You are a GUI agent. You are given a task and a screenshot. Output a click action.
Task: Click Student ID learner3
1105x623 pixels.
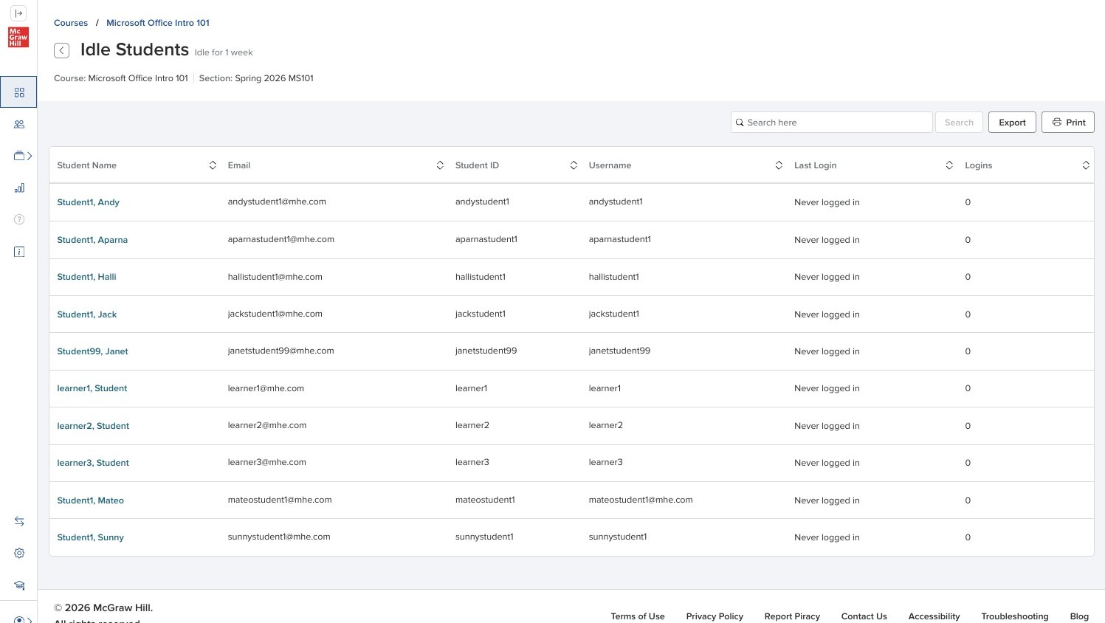pyautogui.click(x=472, y=462)
